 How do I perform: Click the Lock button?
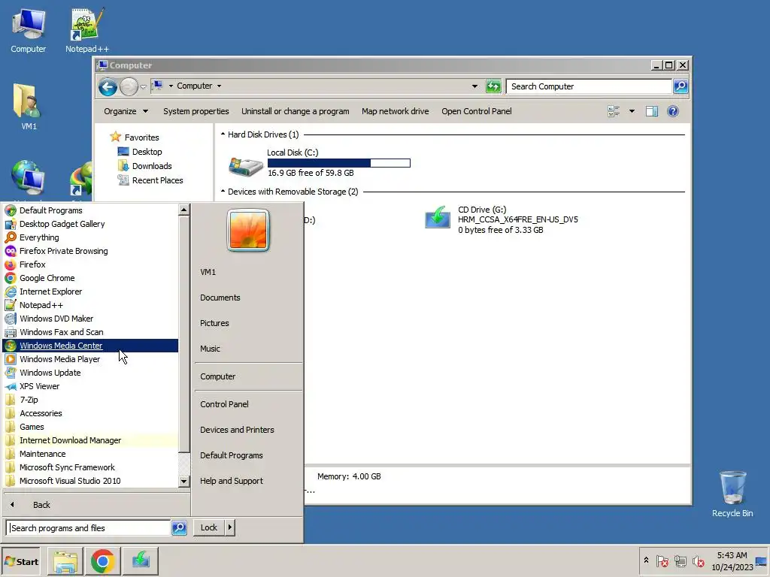click(209, 527)
